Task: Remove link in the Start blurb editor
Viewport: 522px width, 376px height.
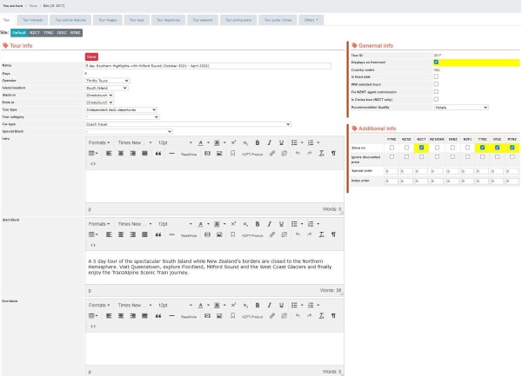Action: coord(284,234)
